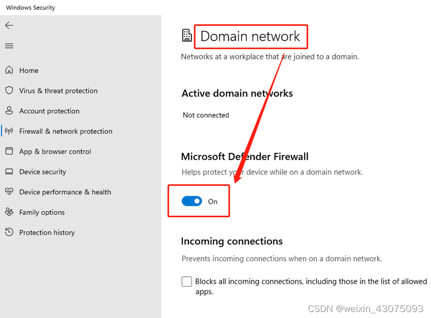Image resolution: width=431 pixels, height=318 pixels.
Task: Turn off Microsoft Defender Firewall toggle
Action: 192,201
